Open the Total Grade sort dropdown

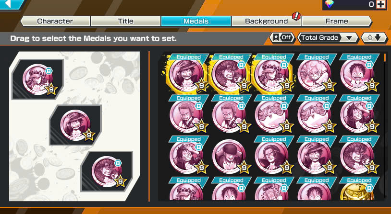click(x=328, y=37)
